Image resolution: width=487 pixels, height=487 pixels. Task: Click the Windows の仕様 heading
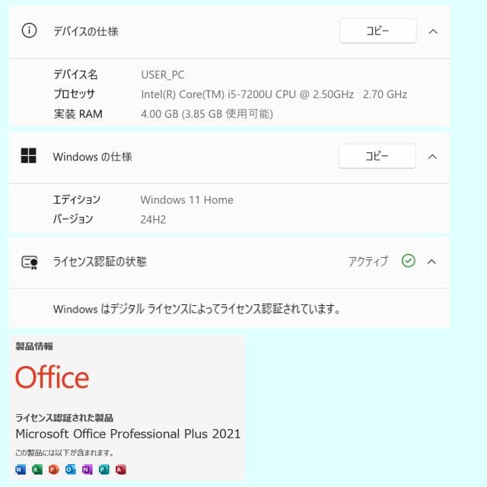click(93, 157)
